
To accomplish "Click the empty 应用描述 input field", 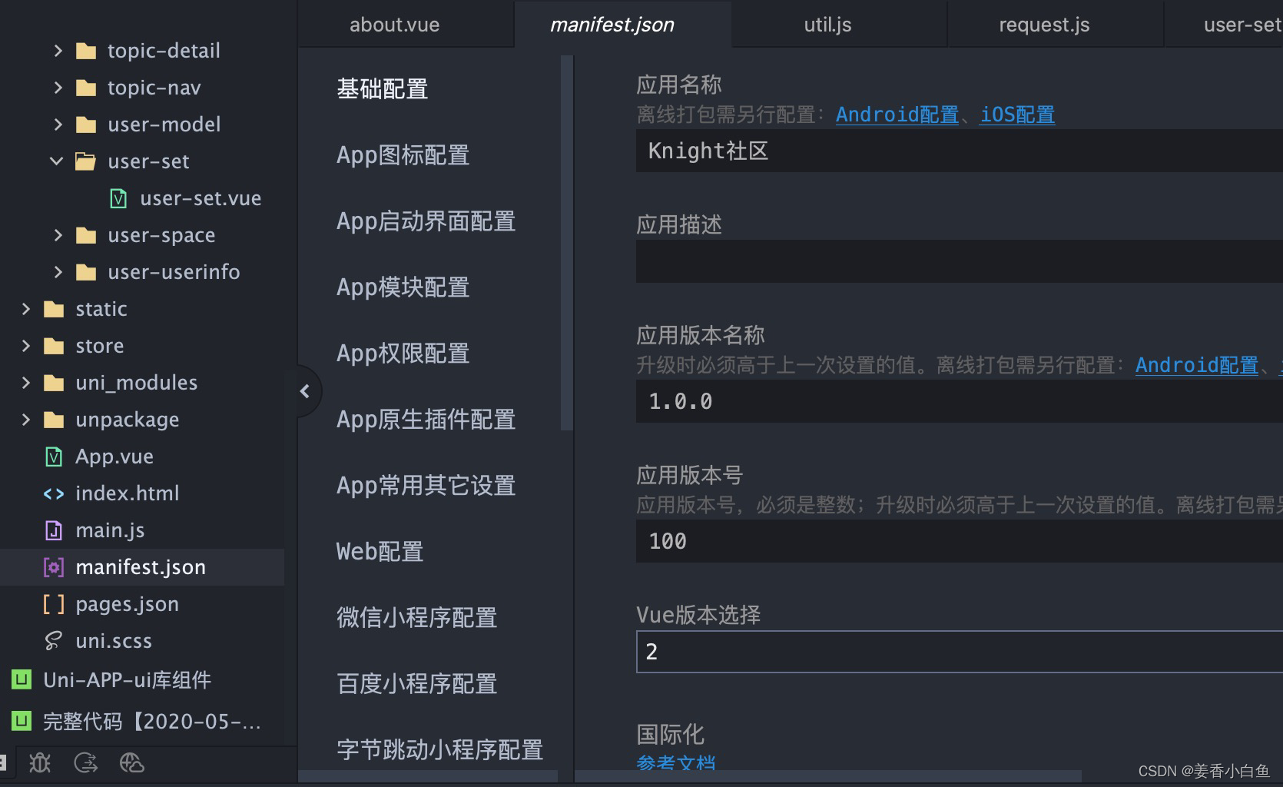I will click(x=960, y=261).
